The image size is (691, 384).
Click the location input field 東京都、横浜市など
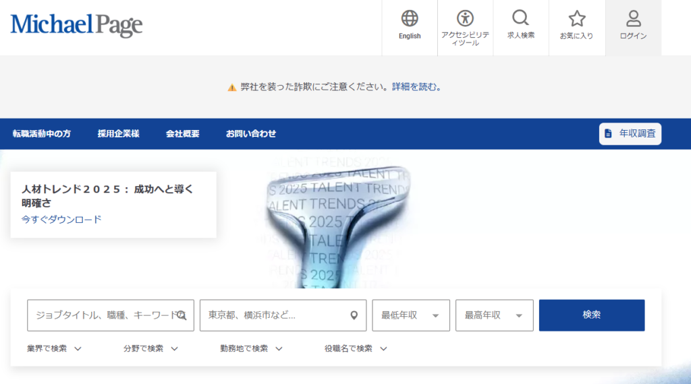[x=275, y=315]
